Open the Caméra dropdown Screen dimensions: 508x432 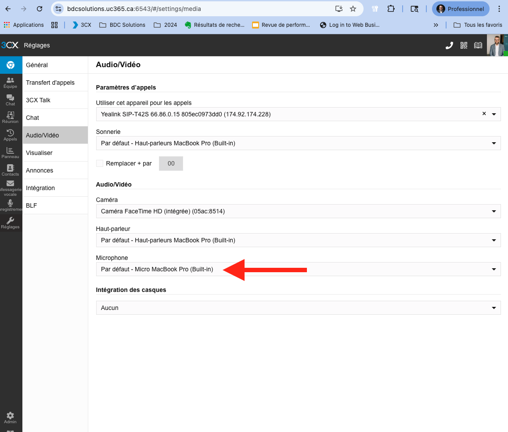299,211
